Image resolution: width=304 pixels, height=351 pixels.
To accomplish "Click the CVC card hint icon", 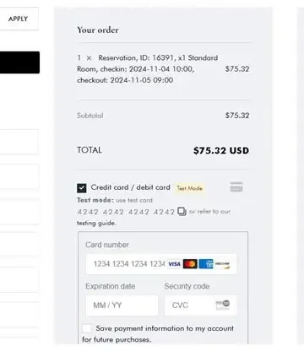I will coord(223,305).
